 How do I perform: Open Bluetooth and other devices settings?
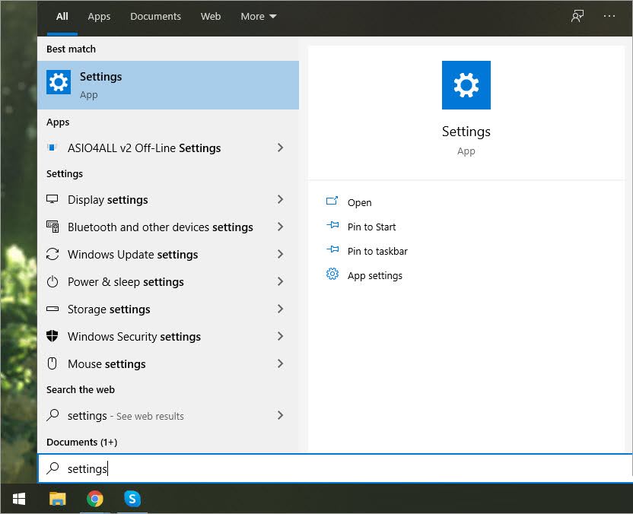(x=160, y=227)
